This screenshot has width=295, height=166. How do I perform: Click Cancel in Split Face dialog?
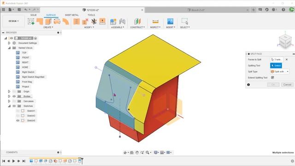287,84
